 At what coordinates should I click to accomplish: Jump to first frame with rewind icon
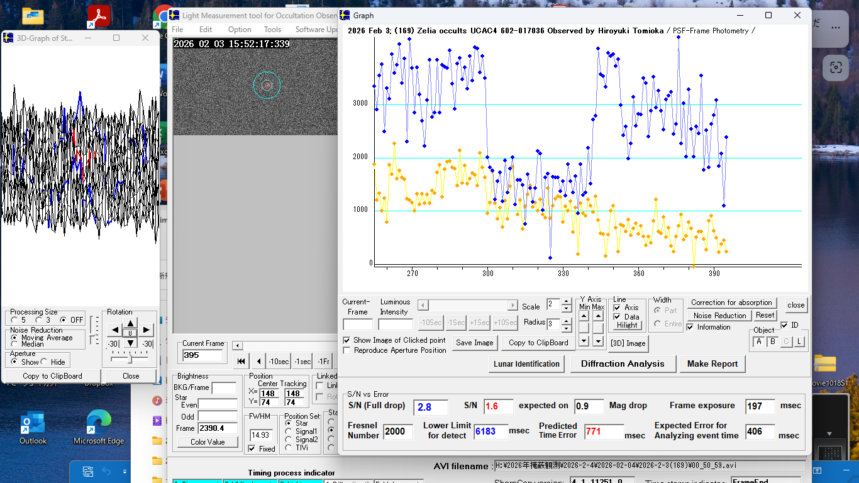pyautogui.click(x=241, y=361)
